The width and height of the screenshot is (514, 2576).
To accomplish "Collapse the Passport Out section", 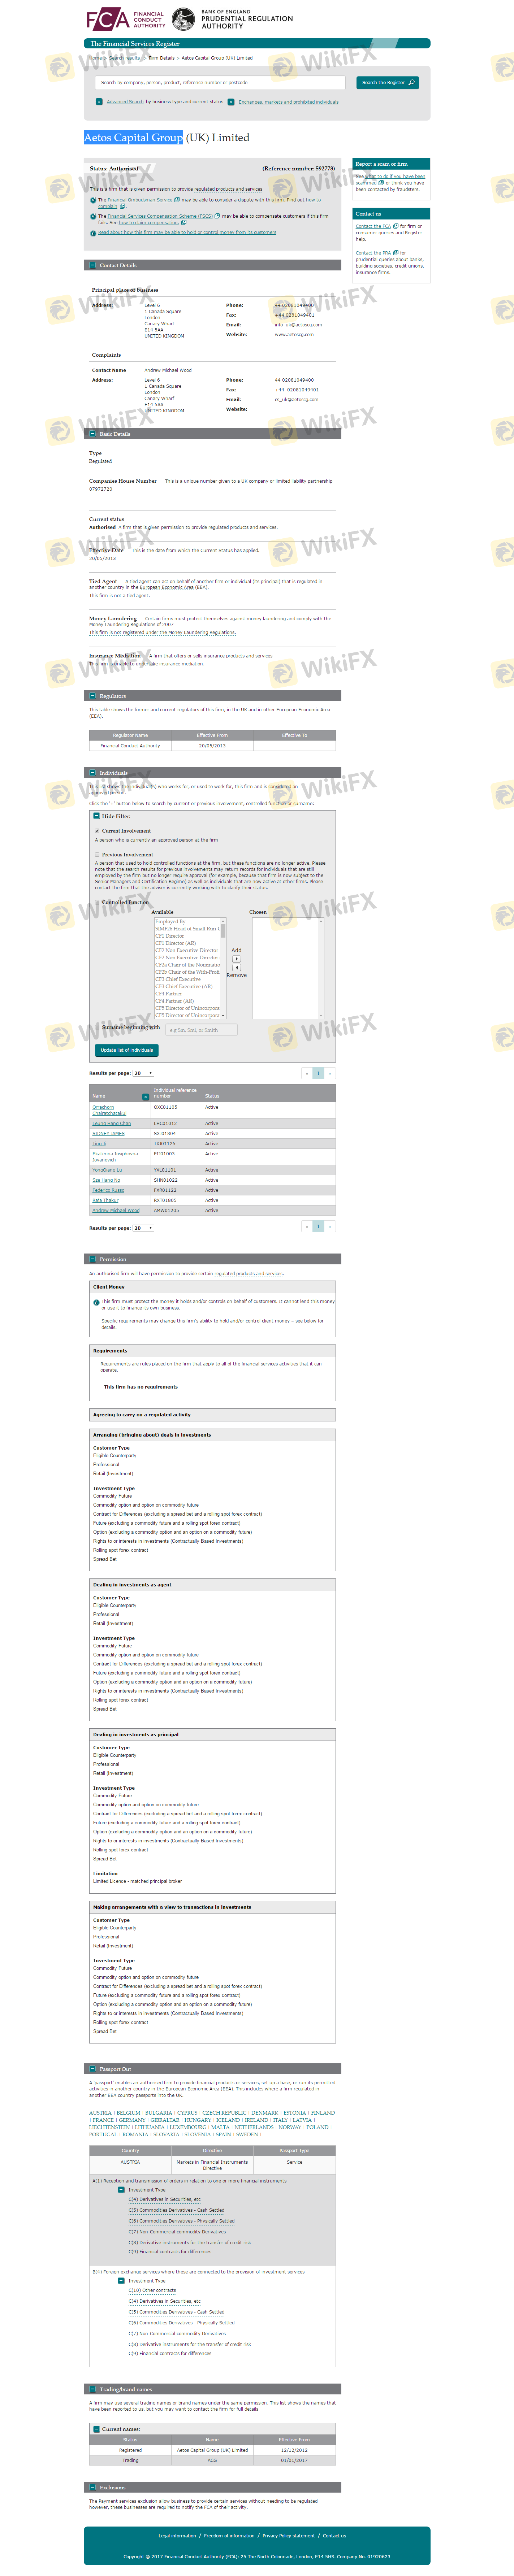I will pyautogui.click(x=92, y=2069).
